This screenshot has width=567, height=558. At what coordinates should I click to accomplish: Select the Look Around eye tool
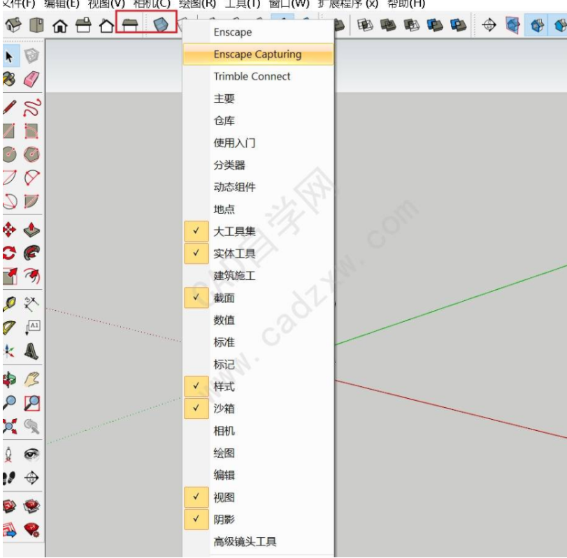click(31, 455)
